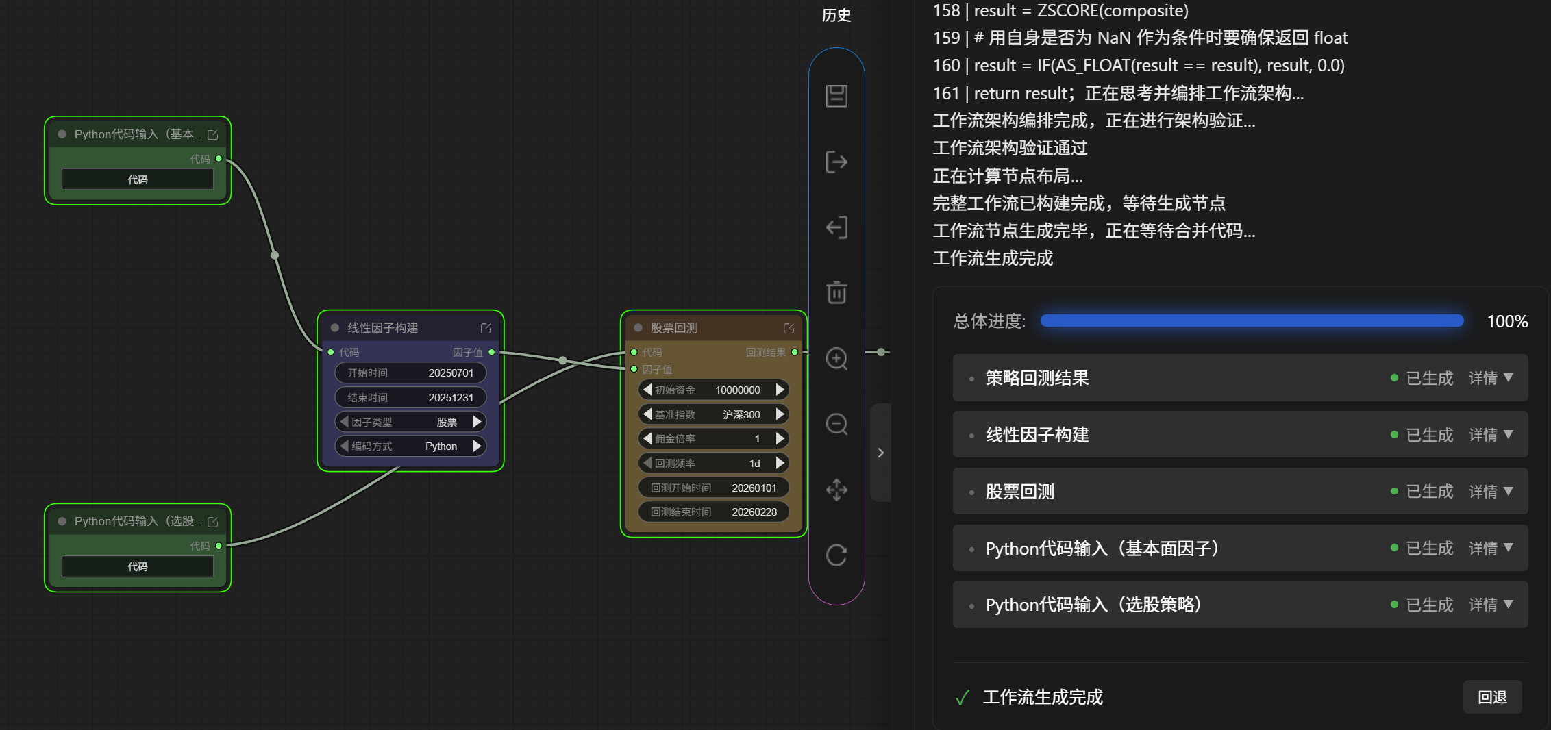1551x730 pixels.
Task: Click the import arrow icon in toolbar
Action: [836, 227]
